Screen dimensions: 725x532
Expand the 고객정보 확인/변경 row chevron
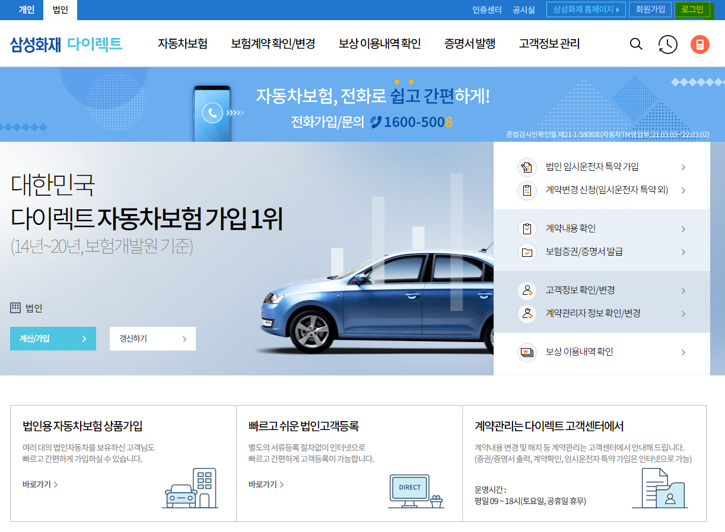click(683, 291)
